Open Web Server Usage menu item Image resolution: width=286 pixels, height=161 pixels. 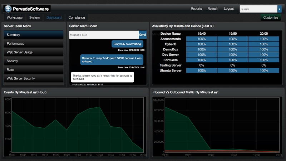click(x=34, y=52)
